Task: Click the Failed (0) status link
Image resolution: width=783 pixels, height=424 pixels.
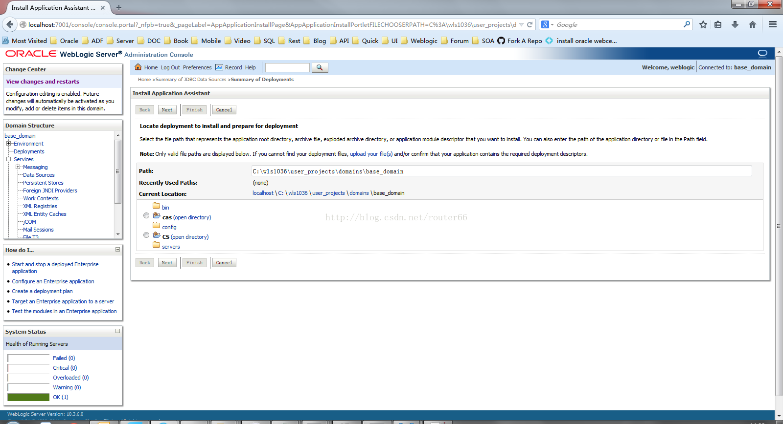Action: [64, 358]
